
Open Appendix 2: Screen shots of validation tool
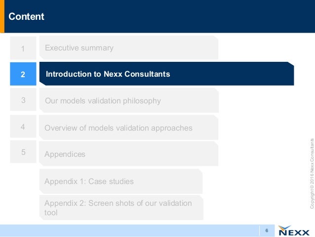(121, 207)
